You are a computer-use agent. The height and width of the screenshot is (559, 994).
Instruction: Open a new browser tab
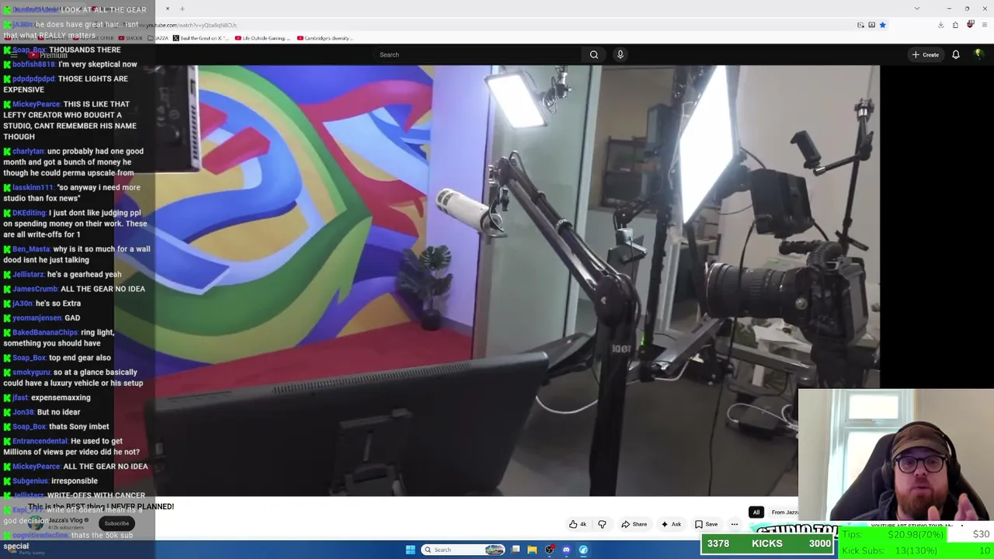[182, 9]
